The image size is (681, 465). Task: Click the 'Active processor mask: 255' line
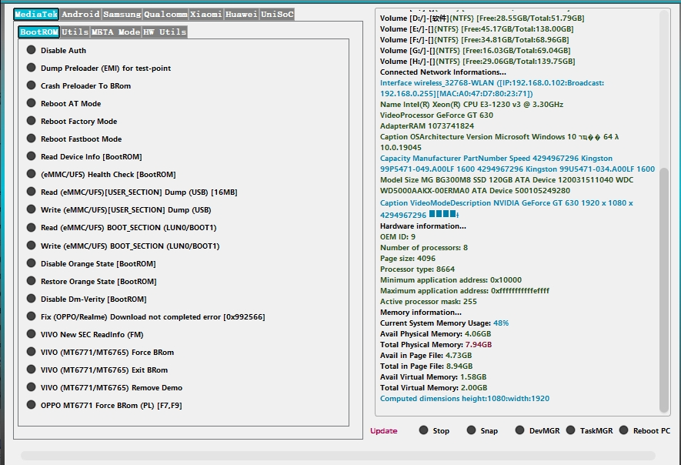[429, 301]
